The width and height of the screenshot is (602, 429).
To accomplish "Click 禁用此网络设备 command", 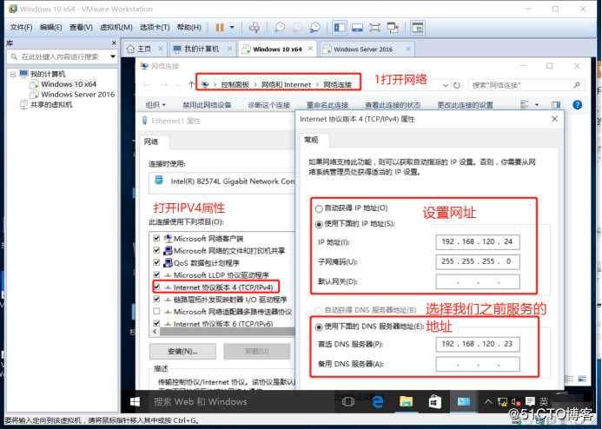I will (207, 105).
